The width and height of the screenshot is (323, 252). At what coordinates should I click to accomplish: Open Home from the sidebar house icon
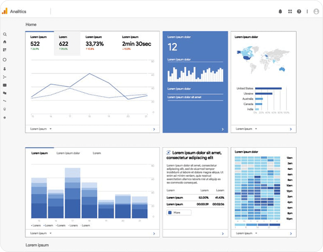[5, 42]
